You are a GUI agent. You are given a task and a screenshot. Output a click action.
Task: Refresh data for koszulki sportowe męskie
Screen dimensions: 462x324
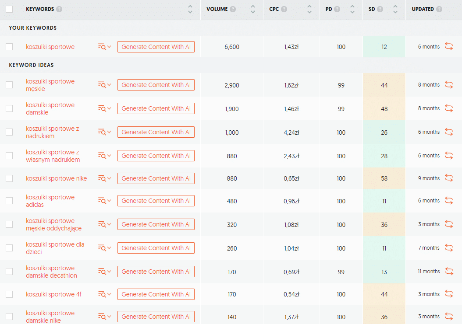[449, 85]
